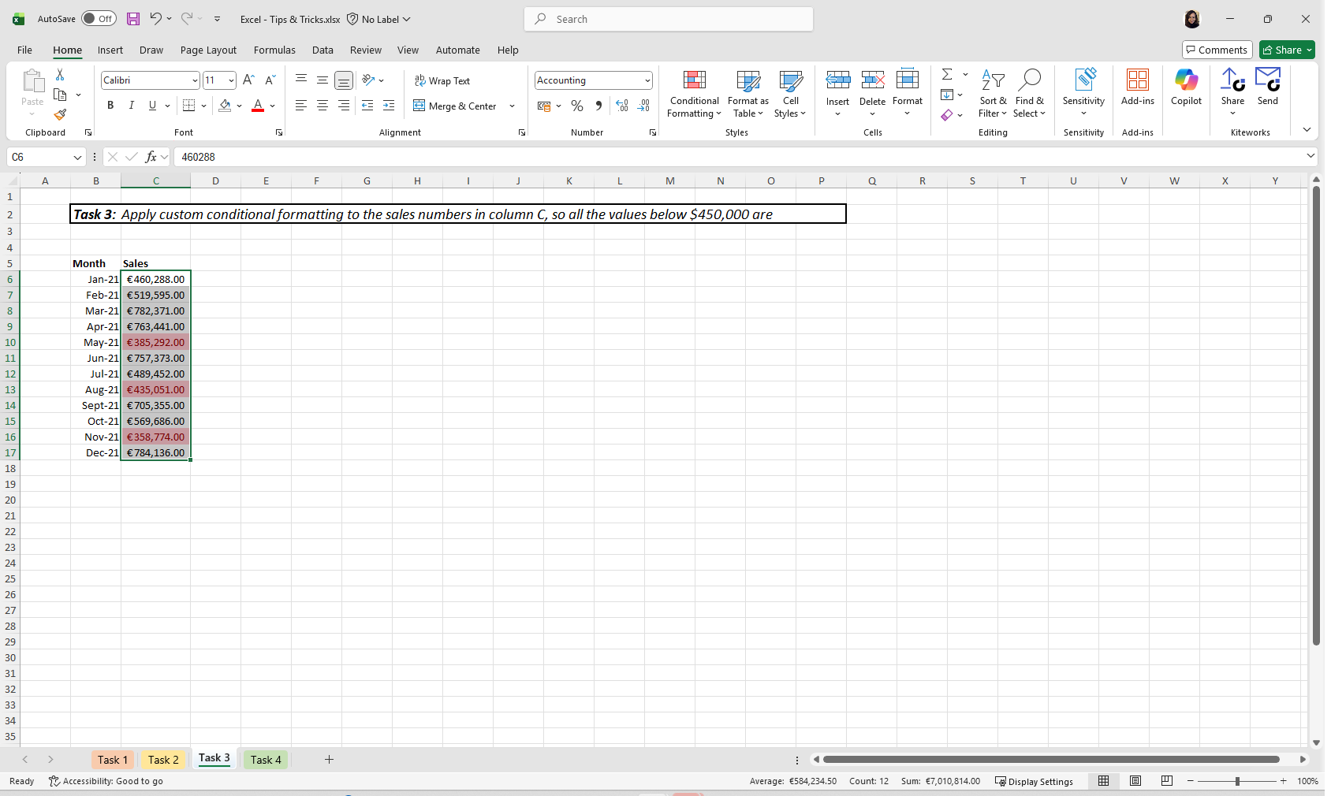Expand the Name Box dropdown arrow
Viewport: 1331px width, 796px height.
click(77, 157)
